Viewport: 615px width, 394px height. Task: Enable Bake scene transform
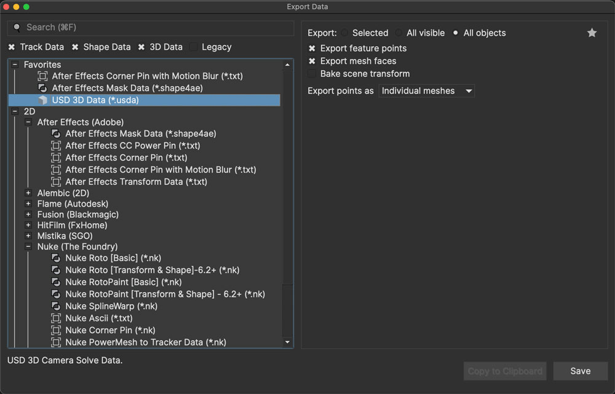click(x=312, y=74)
